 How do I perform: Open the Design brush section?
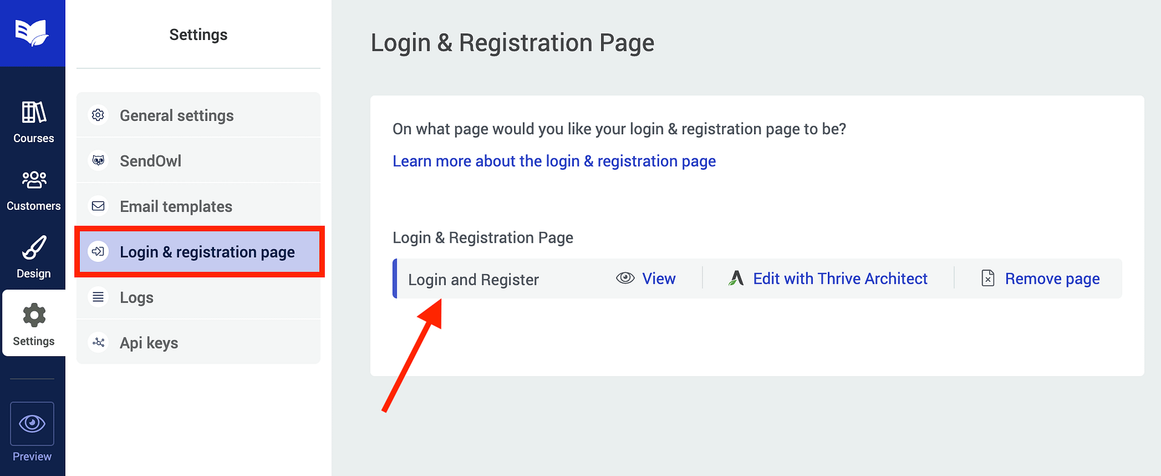click(x=34, y=258)
